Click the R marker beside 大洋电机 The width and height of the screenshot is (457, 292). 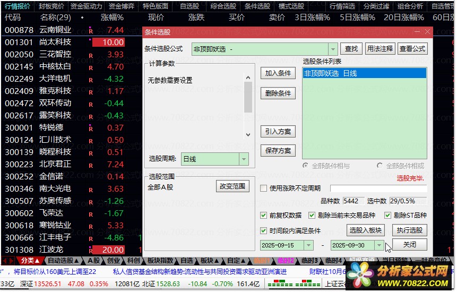tap(91, 80)
